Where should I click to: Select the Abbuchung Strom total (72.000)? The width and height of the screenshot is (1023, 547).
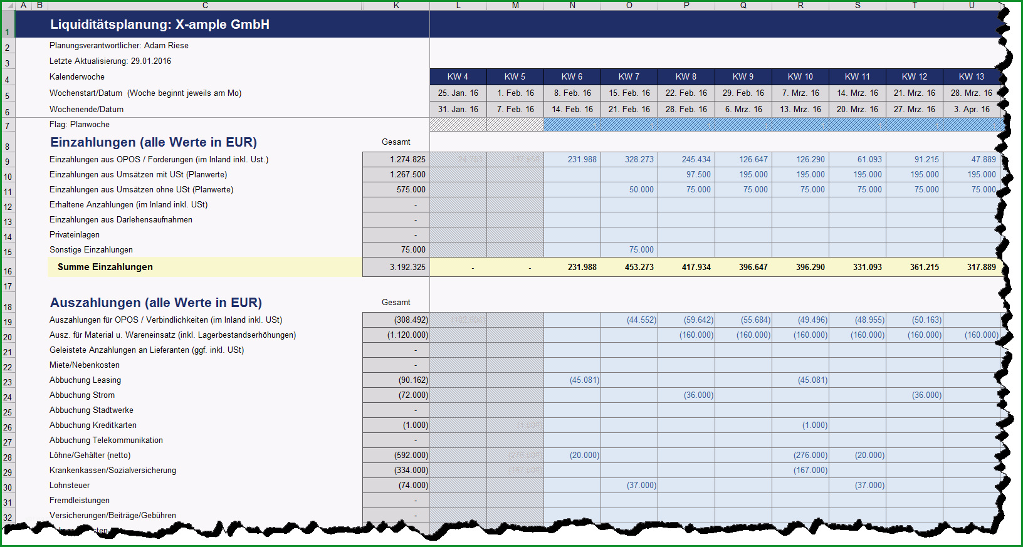coord(396,395)
